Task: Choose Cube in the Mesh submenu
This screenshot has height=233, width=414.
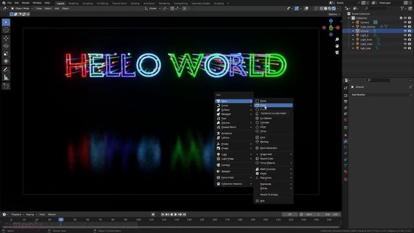Action: [x=273, y=105]
